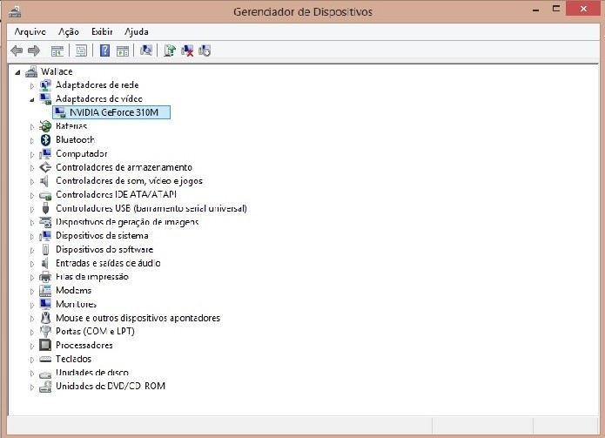Click the blue Help question-mark icon
605x438 pixels.
tap(104, 51)
